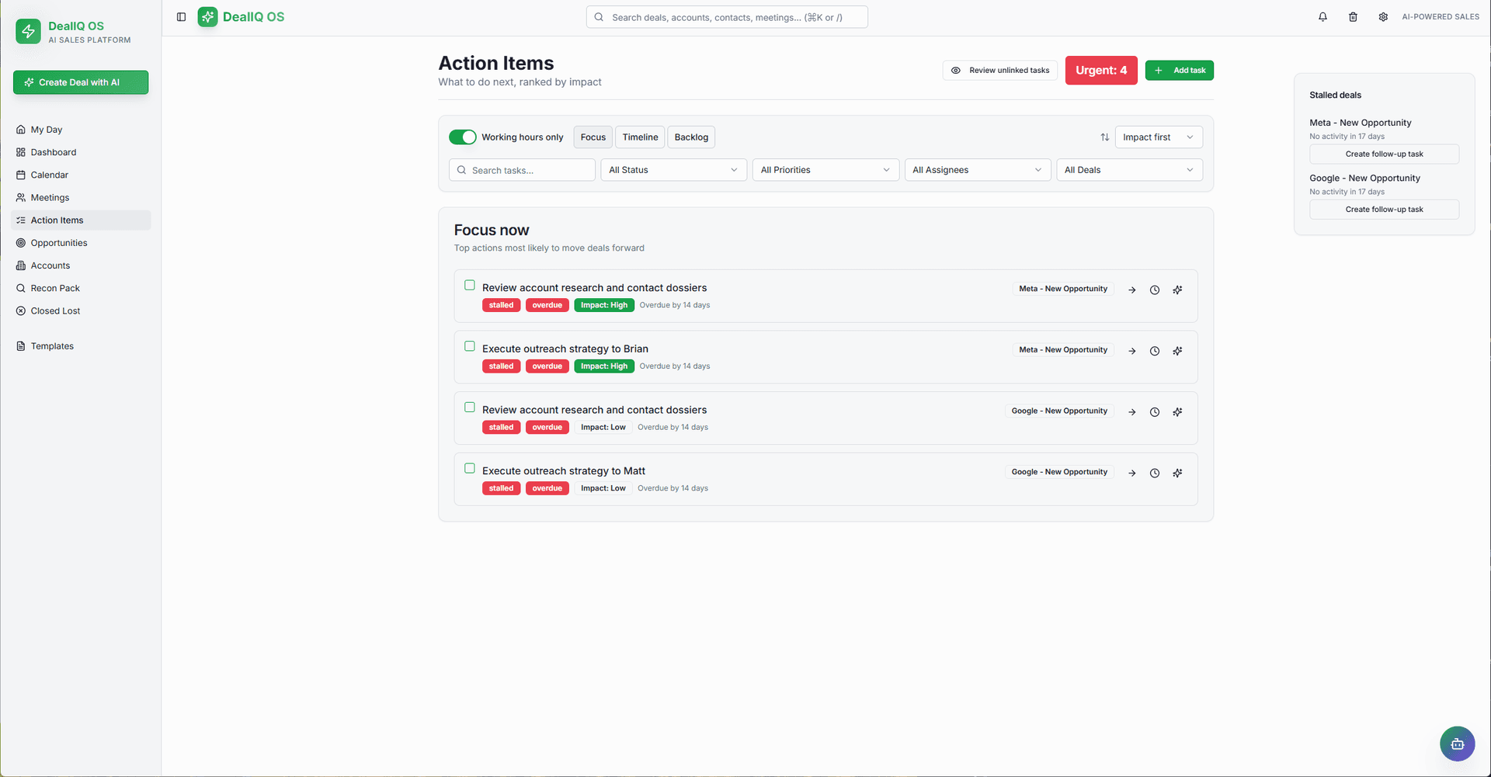Check off Execute outreach strategy to Brian

tap(470, 346)
